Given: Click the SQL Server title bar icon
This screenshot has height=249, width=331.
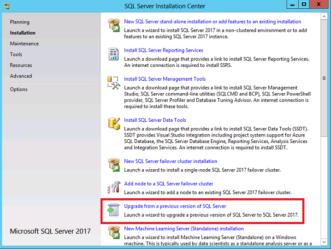Looking at the screenshot, I should pyautogui.click(x=6, y=6).
